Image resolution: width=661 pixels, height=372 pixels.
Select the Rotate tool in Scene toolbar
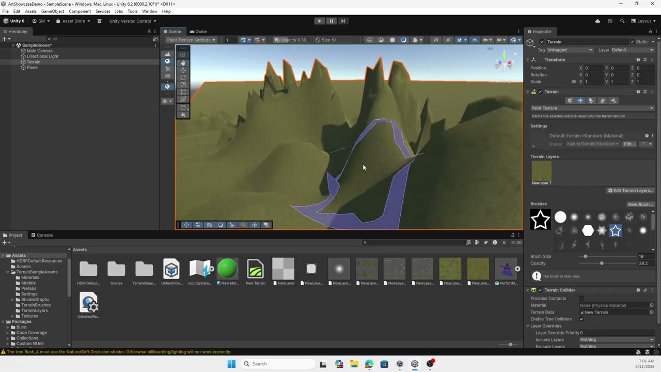(x=183, y=78)
